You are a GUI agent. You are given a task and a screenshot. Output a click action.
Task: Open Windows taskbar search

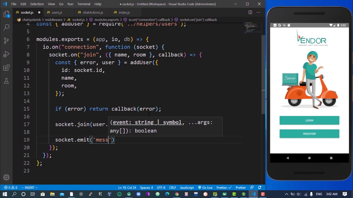pos(14,194)
